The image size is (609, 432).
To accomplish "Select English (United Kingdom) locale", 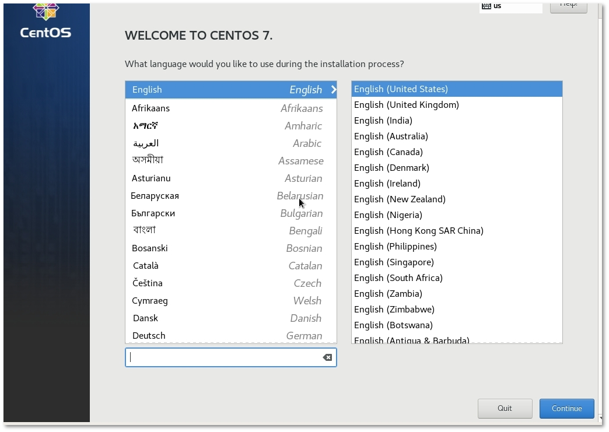I will (x=407, y=105).
